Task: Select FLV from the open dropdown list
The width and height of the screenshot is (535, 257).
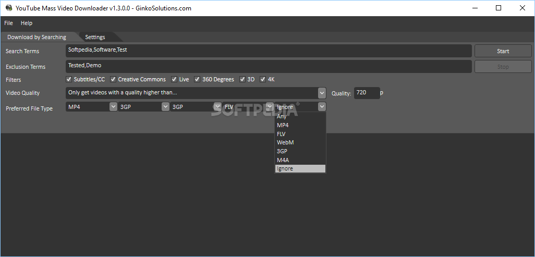Action: 300,134
